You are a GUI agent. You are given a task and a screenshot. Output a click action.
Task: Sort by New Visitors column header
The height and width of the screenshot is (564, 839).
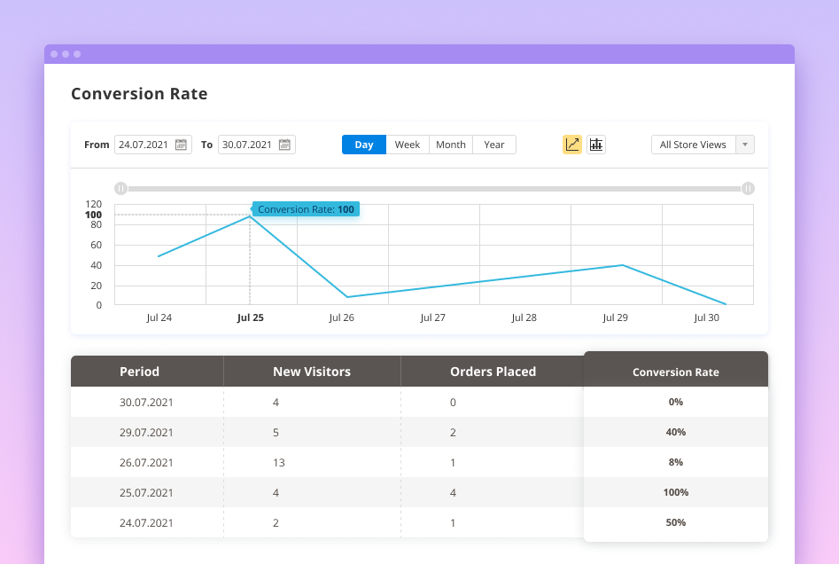[312, 372]
